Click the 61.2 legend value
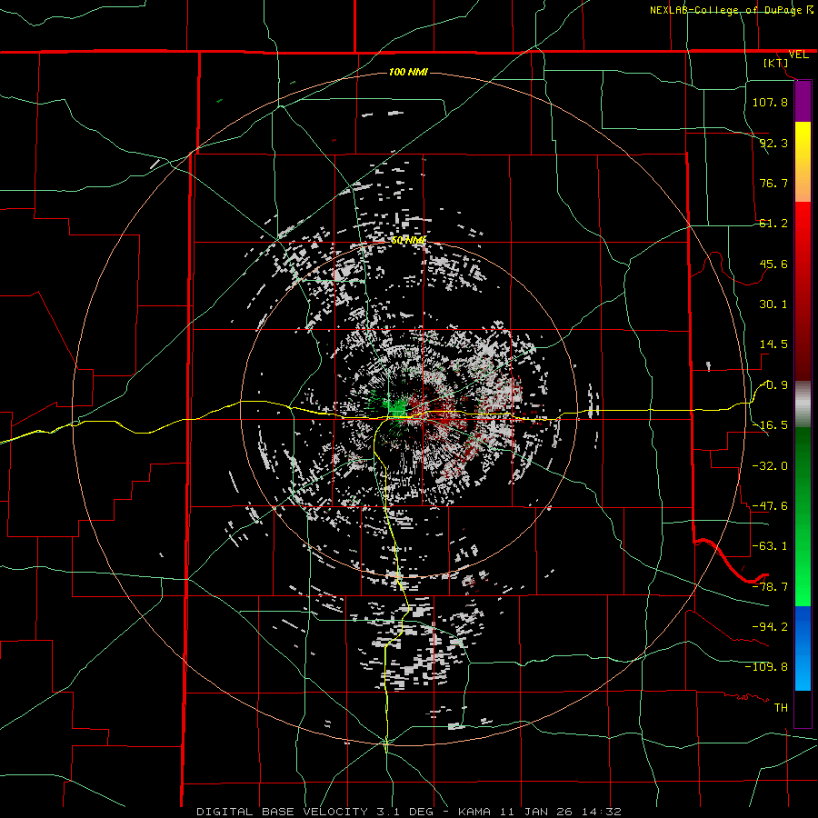Viewport: 818px width, 818px height. (773, 224)
